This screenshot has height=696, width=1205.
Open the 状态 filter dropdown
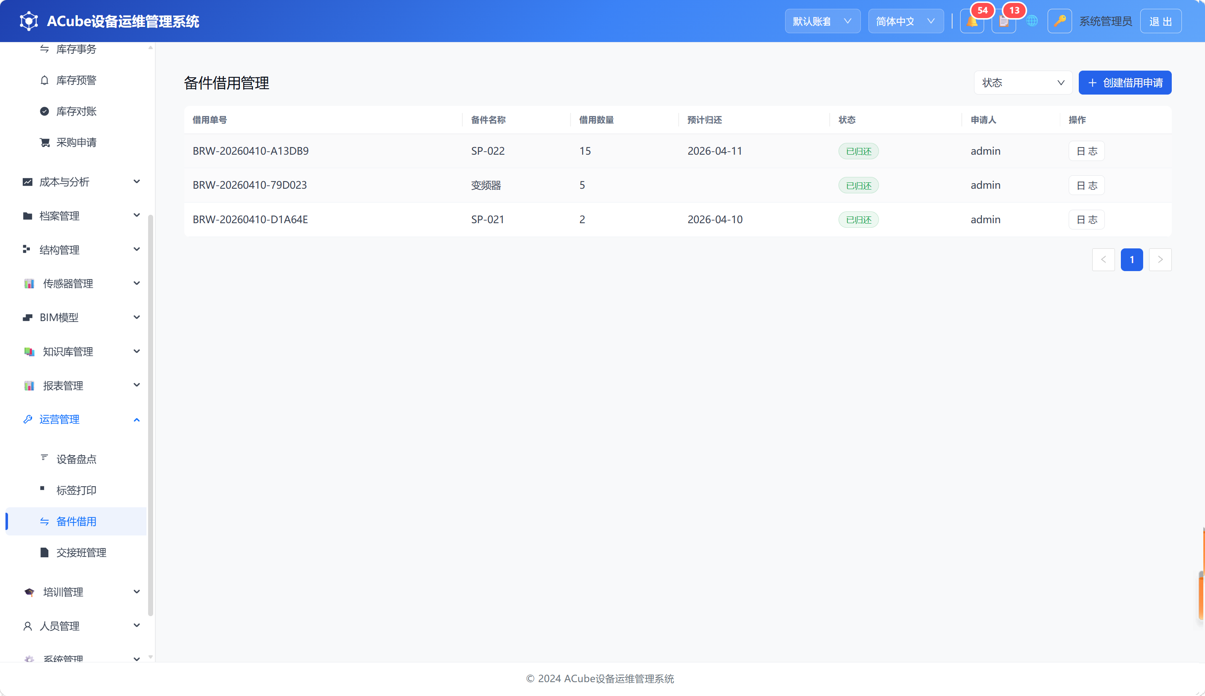1023,83
